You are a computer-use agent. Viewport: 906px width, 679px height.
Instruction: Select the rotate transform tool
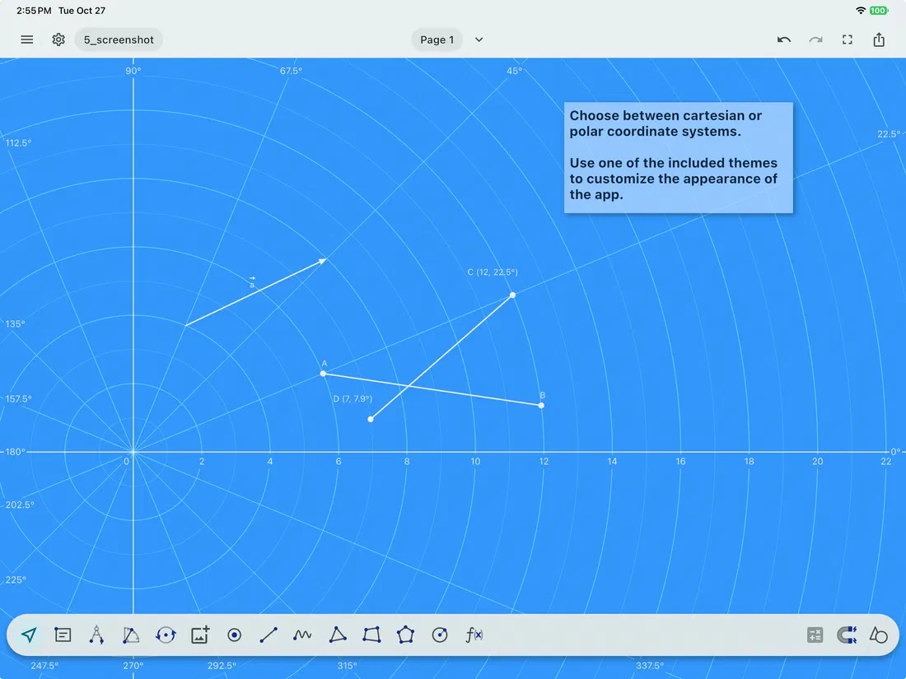point(166,635)
